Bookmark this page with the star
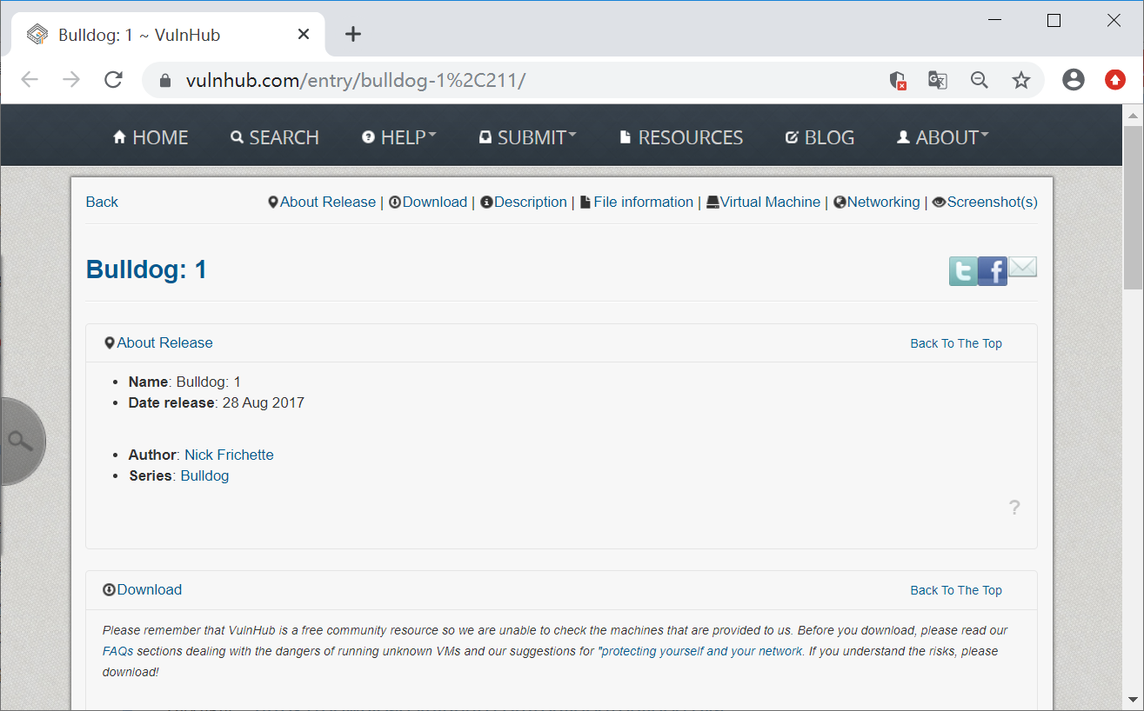The height and width of the screenshot is (711, 1144). [1021, 80]
